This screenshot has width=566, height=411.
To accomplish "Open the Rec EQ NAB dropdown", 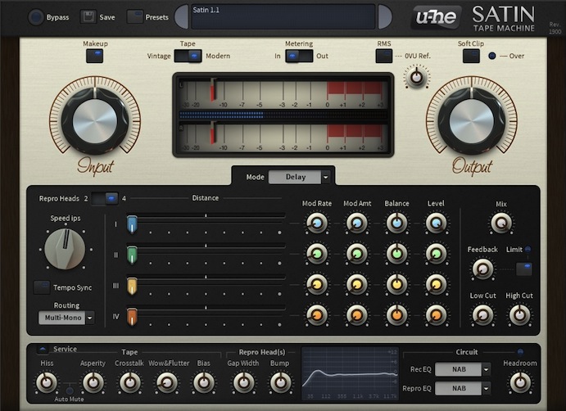I will tap(459, 369).
